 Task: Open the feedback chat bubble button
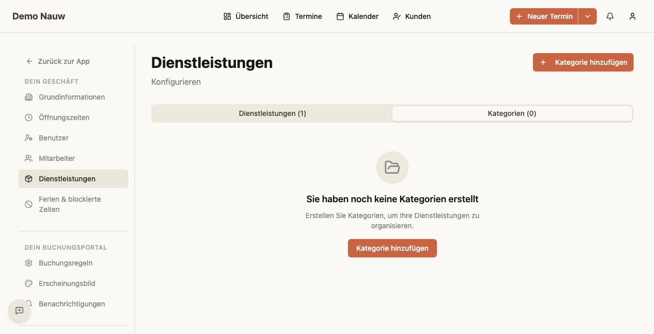coord(19,311)
